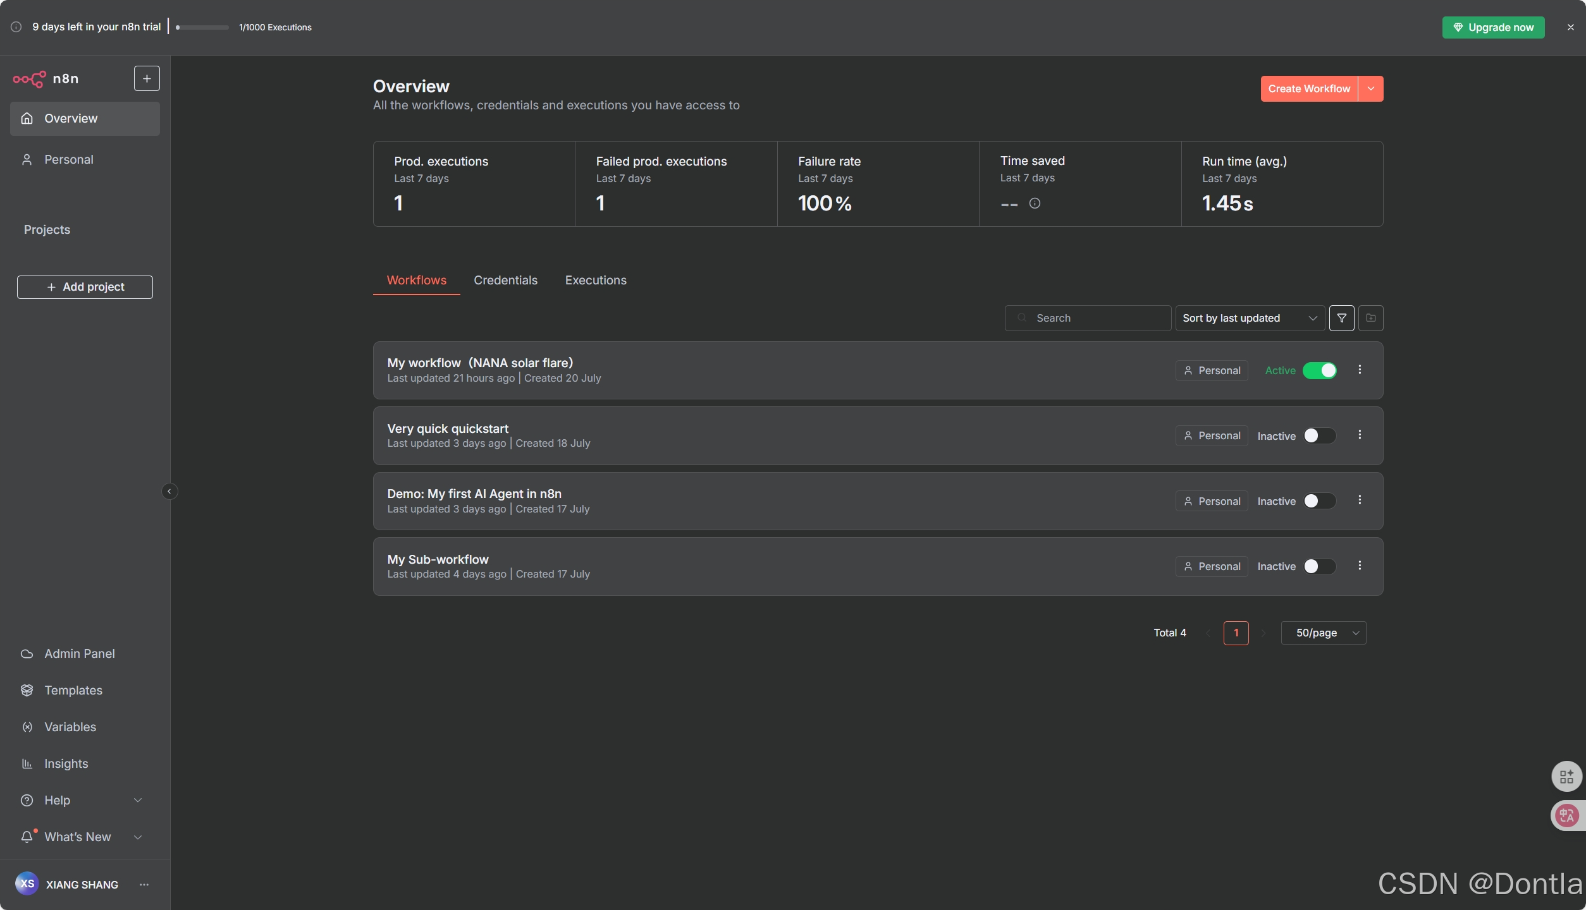Viewport: 1586px width, 910px height.
Task: Open the filter funnel icon
Action: pyautogui.click(x=1342, y=318)
